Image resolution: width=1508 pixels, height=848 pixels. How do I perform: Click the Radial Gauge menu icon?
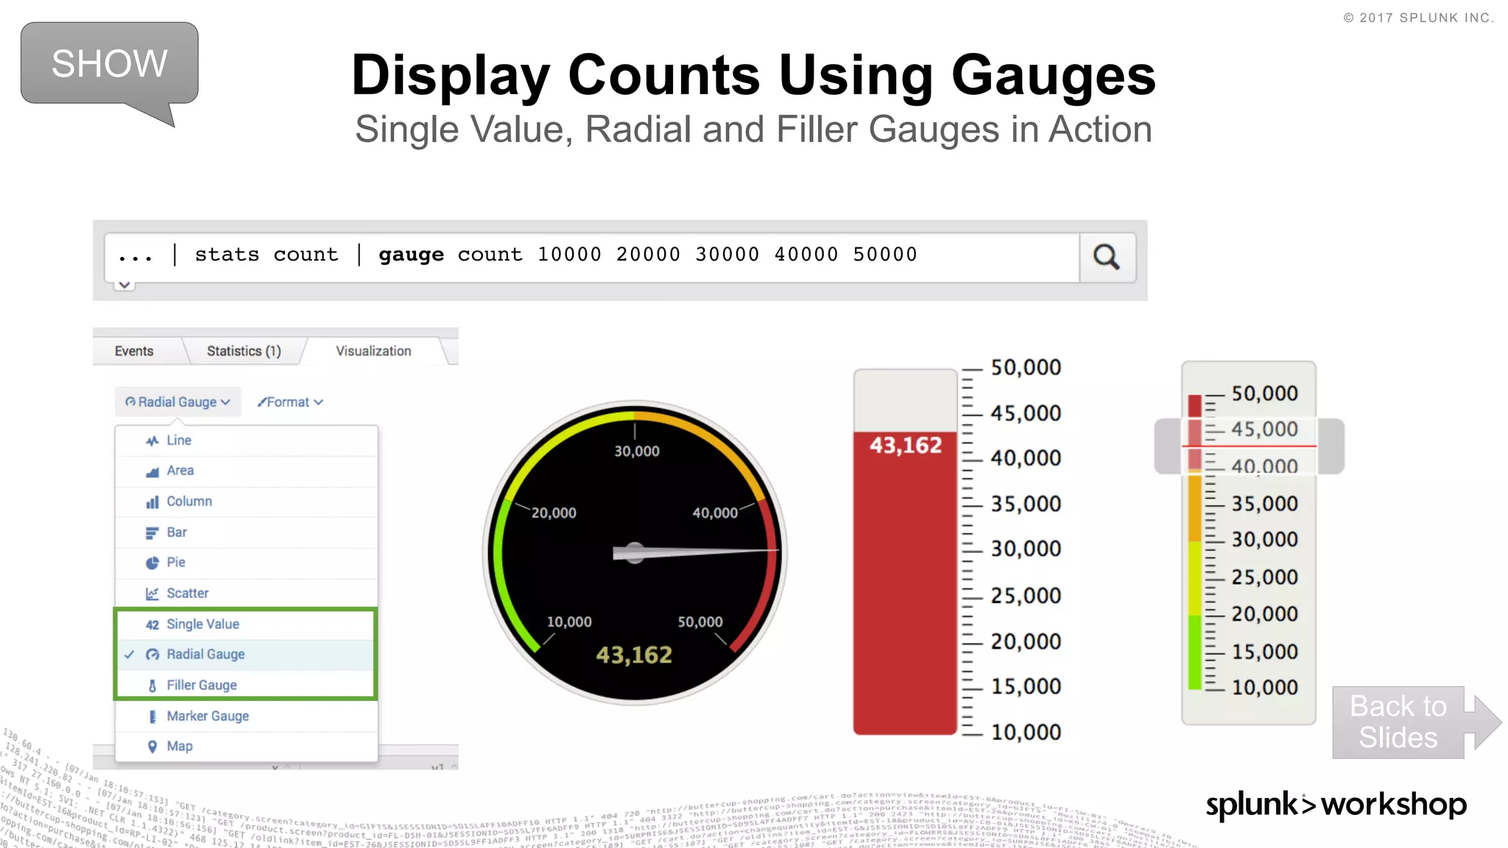coord(152,655)
